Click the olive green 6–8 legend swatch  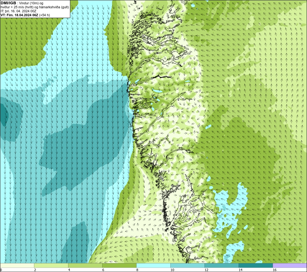(x=119, y=265)
